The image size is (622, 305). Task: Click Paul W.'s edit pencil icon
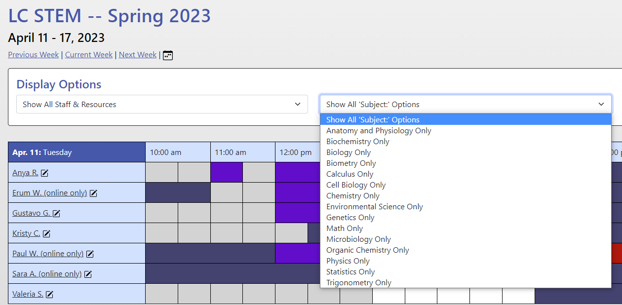pos(90,253)
